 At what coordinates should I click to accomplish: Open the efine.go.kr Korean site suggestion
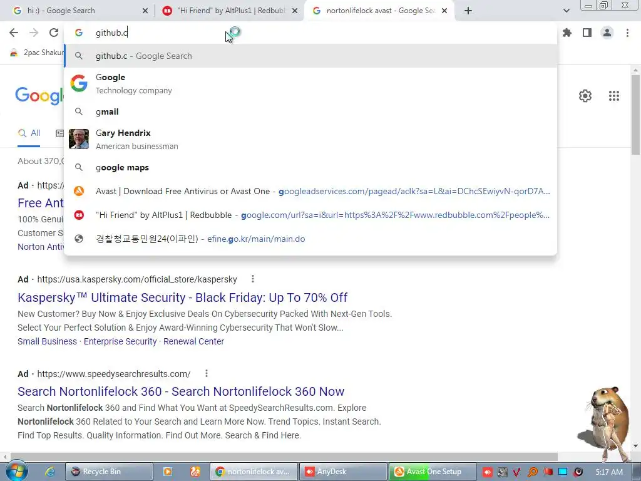pos(310,239)
